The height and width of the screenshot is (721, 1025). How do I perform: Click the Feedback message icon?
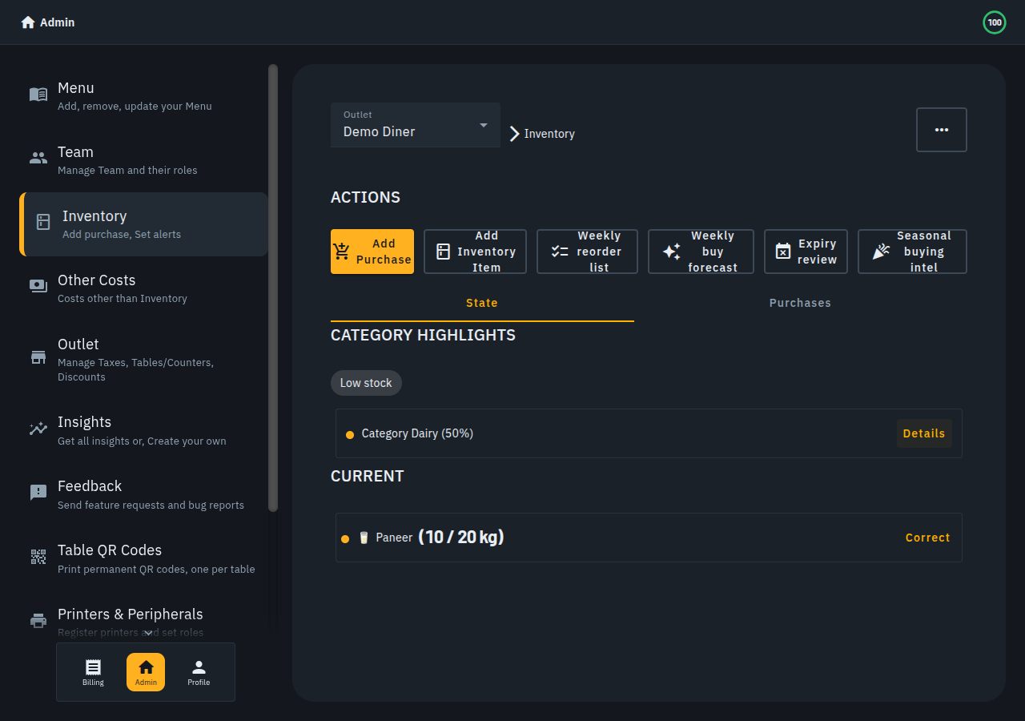(x=38, y=493)
